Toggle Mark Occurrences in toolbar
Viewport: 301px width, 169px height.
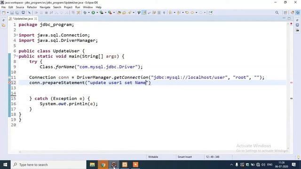(144, 13)
